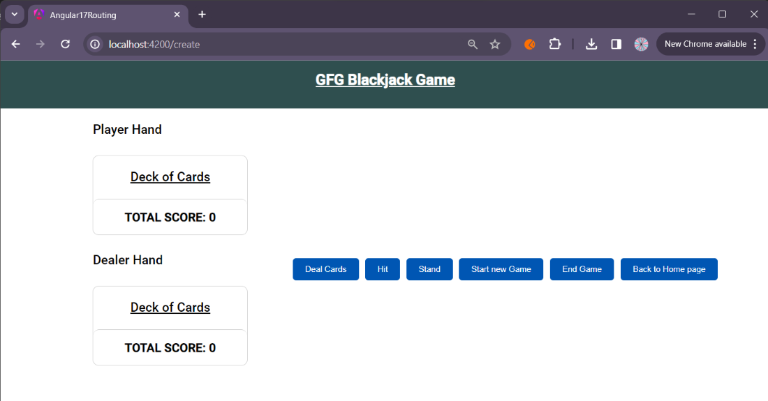The height and width of the screenshot is (401, 768).
Task: Click the Dealer Hand label
Action: click(128, 260)
